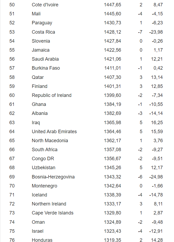Click the Israel rank number 75
This screenshot has width=174, height=242.
12,231
